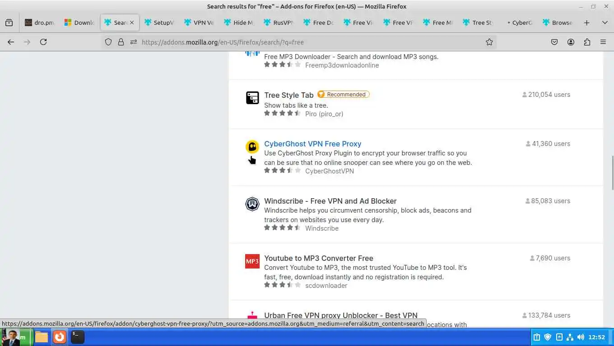The width and height of the screenshot is (614, 346).
Task: Launch Firefox from the taskbar
Action: pyautogui.click(x=60, y=337)
